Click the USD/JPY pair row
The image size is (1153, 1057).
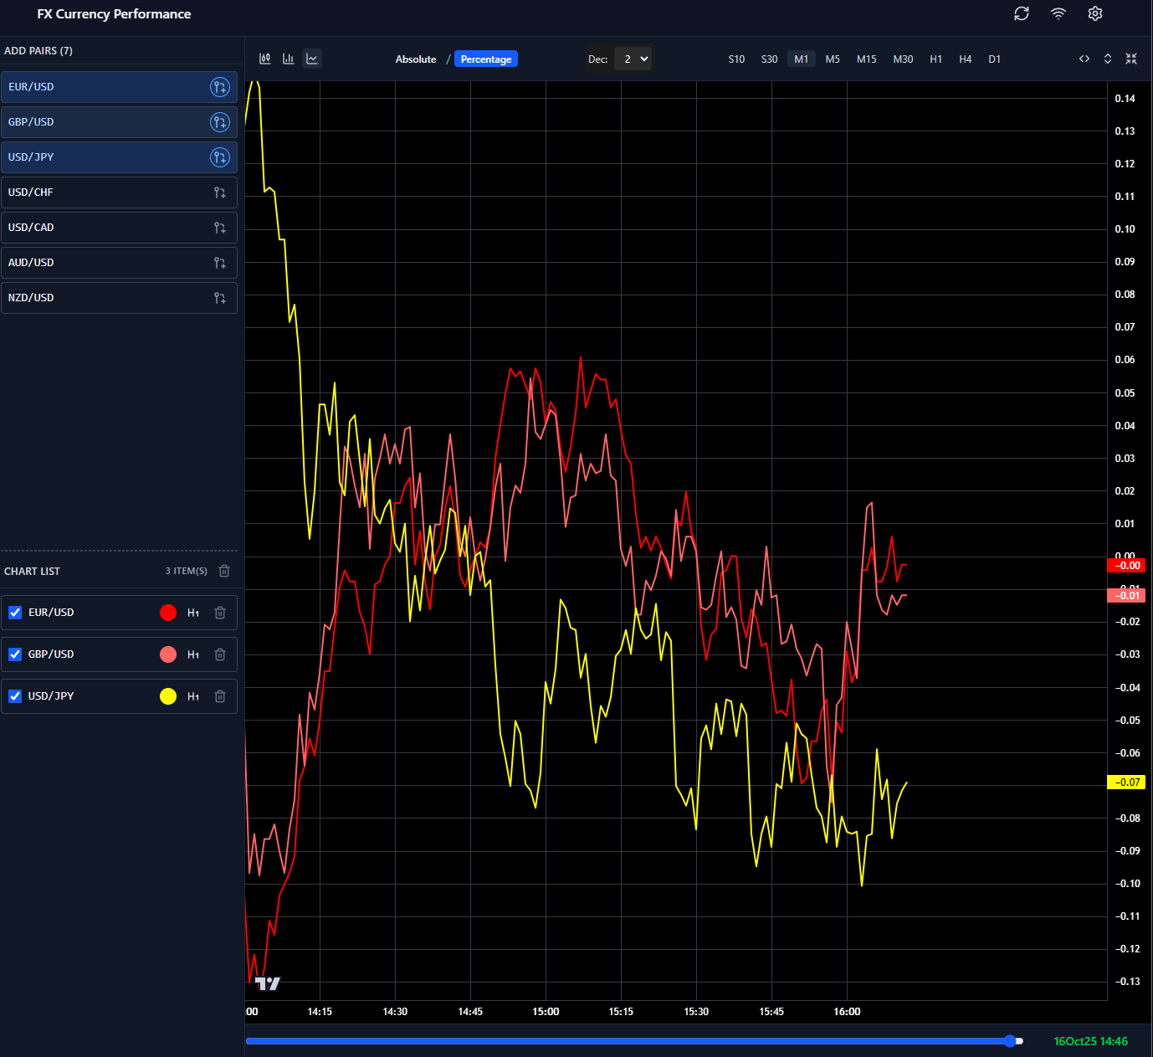click(x=119, y=157)
